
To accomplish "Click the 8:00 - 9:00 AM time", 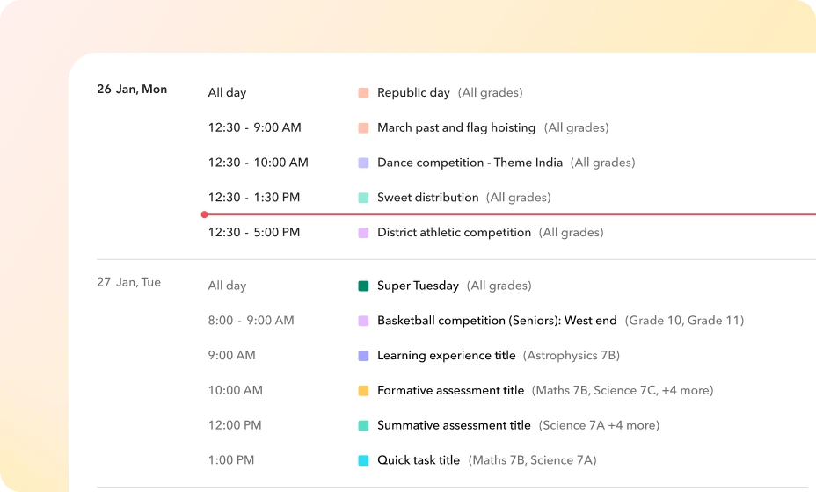I will 251,321.
